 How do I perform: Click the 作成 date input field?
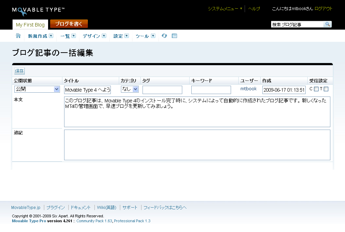click(284, 90)
